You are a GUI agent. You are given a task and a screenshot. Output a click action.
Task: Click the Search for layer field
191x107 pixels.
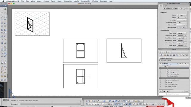click(x=174, y=94)
